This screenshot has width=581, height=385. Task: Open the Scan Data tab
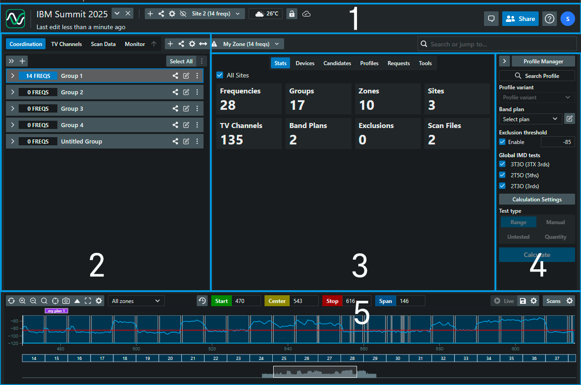tap(103, 44)
